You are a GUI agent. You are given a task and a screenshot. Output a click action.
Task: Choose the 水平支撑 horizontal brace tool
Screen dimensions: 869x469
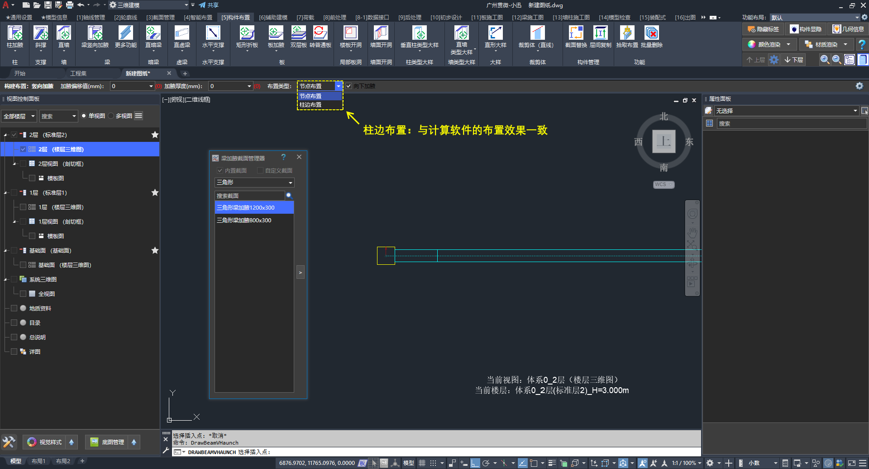point(213,37)
